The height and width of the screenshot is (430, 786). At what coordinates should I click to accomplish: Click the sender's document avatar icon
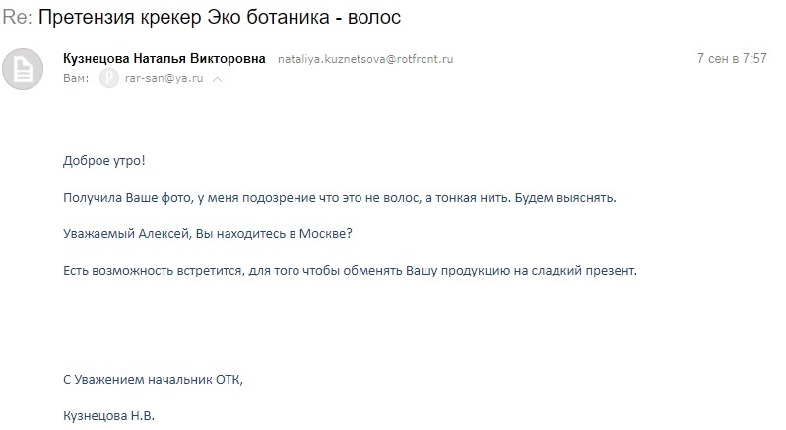25,68
